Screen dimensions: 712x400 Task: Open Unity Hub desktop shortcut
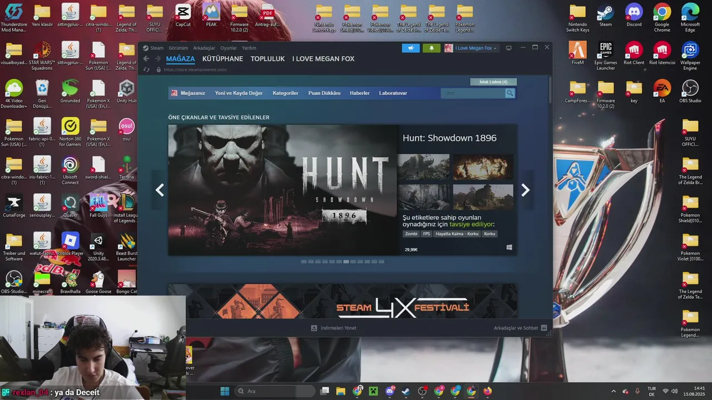(x=127, y=92)
